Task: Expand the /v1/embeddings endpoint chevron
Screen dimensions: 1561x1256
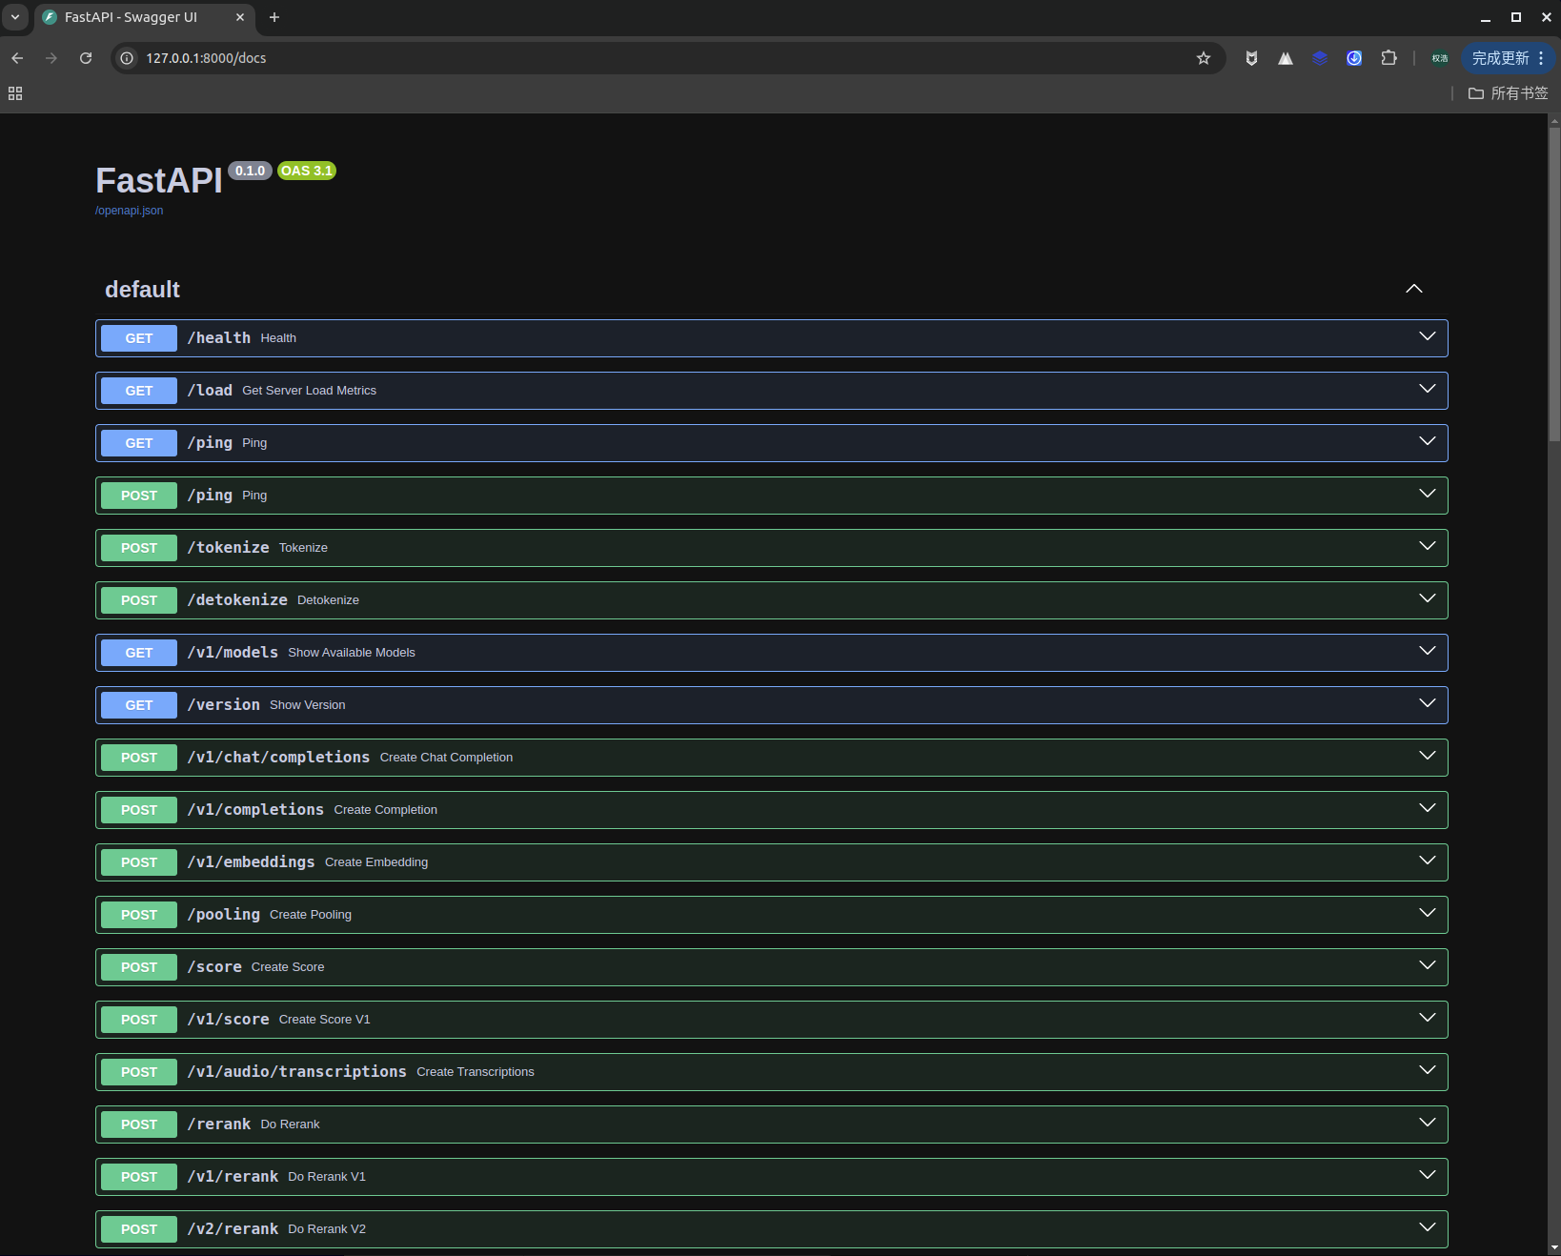Action: [x=1428, y=861]
